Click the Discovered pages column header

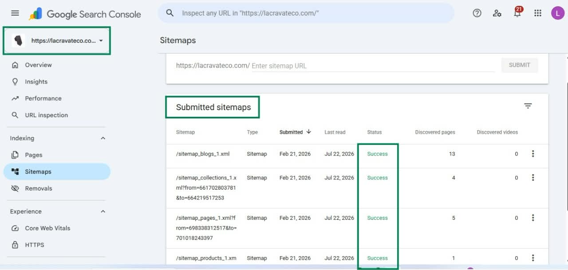[x=435, y=132]
